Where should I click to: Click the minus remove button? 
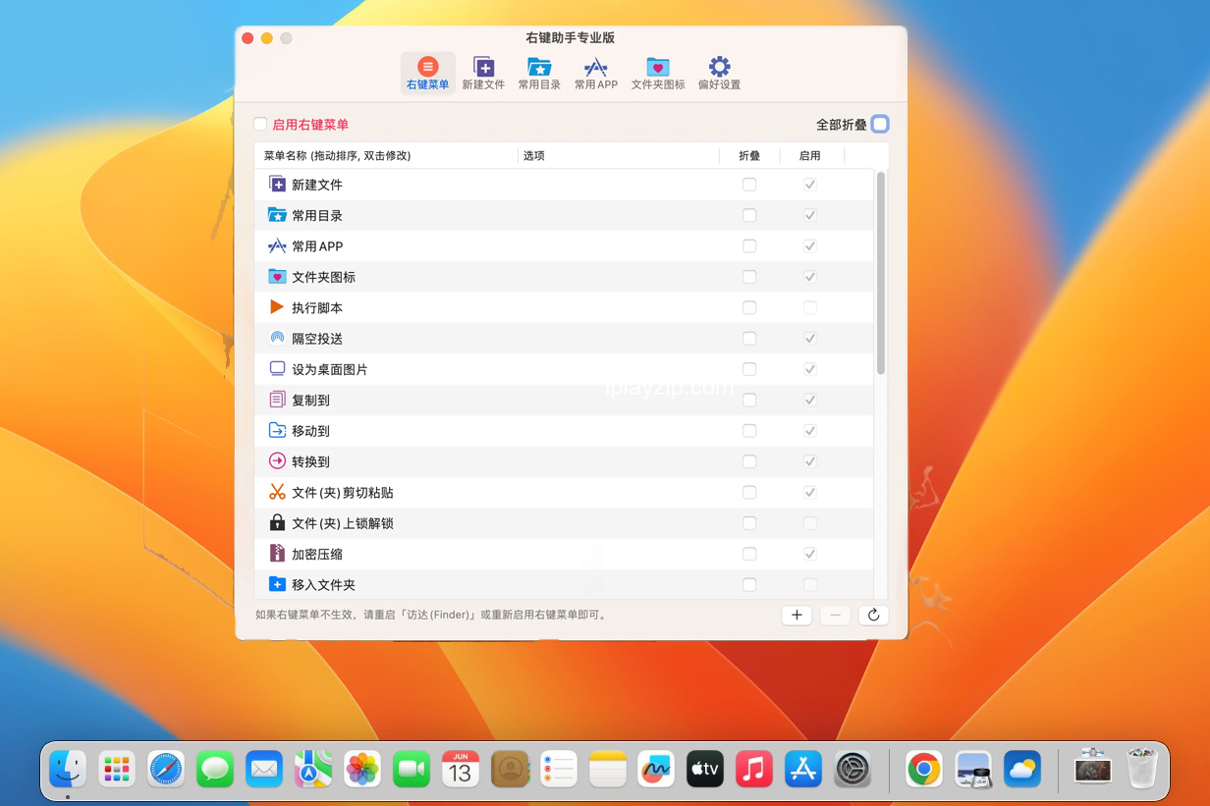coord(835,616)
